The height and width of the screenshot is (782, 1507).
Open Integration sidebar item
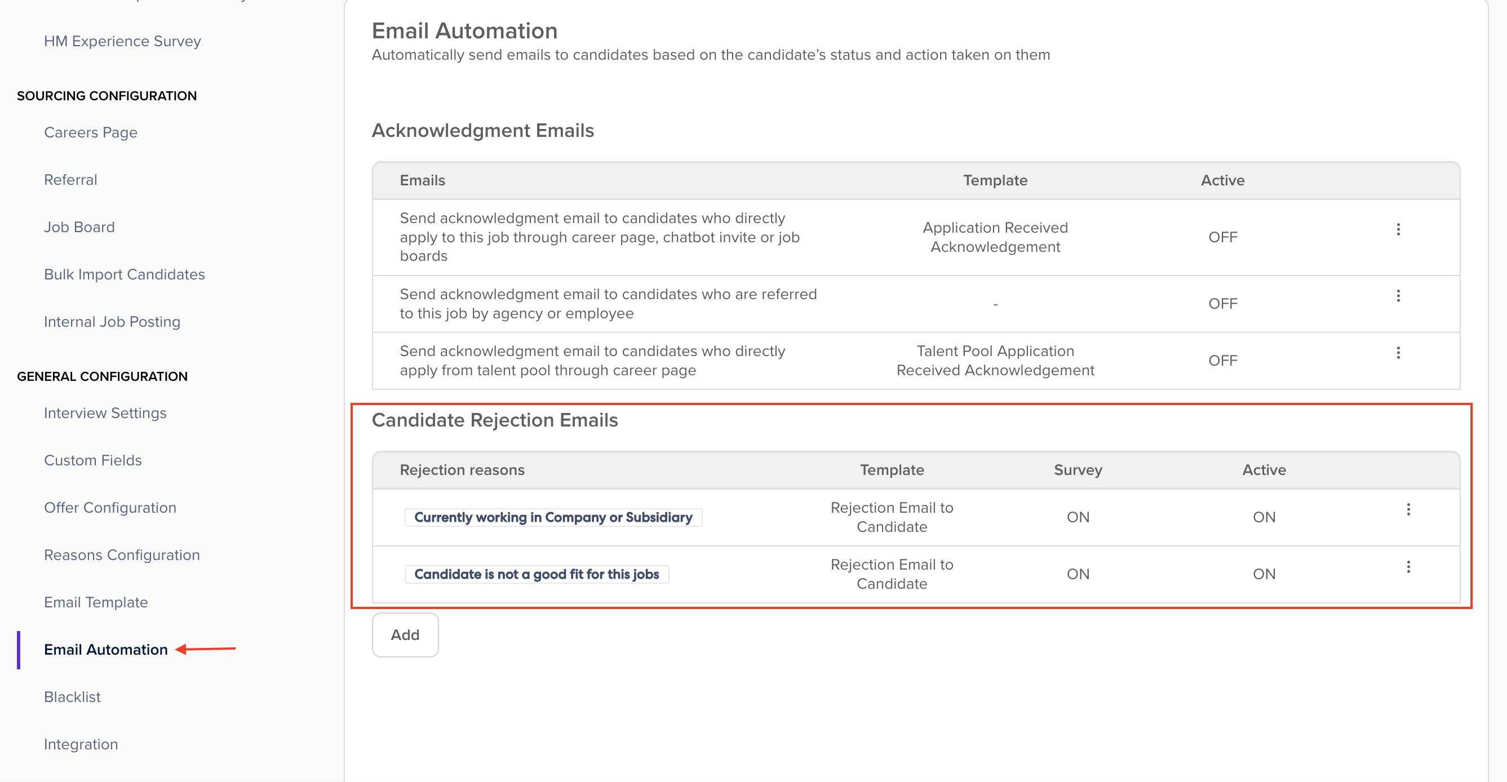[81, 744]
